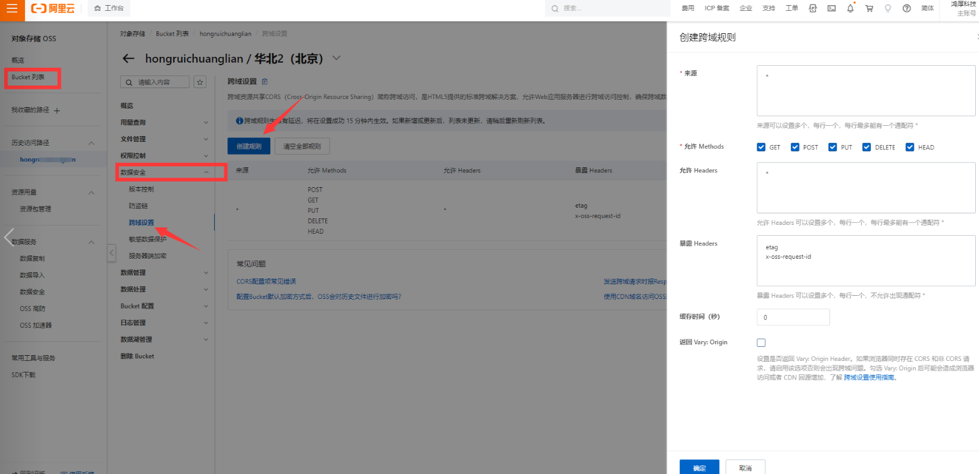Open the Cloud Shell terminal icon
979x474 pixels.
(x=831, y=8)
